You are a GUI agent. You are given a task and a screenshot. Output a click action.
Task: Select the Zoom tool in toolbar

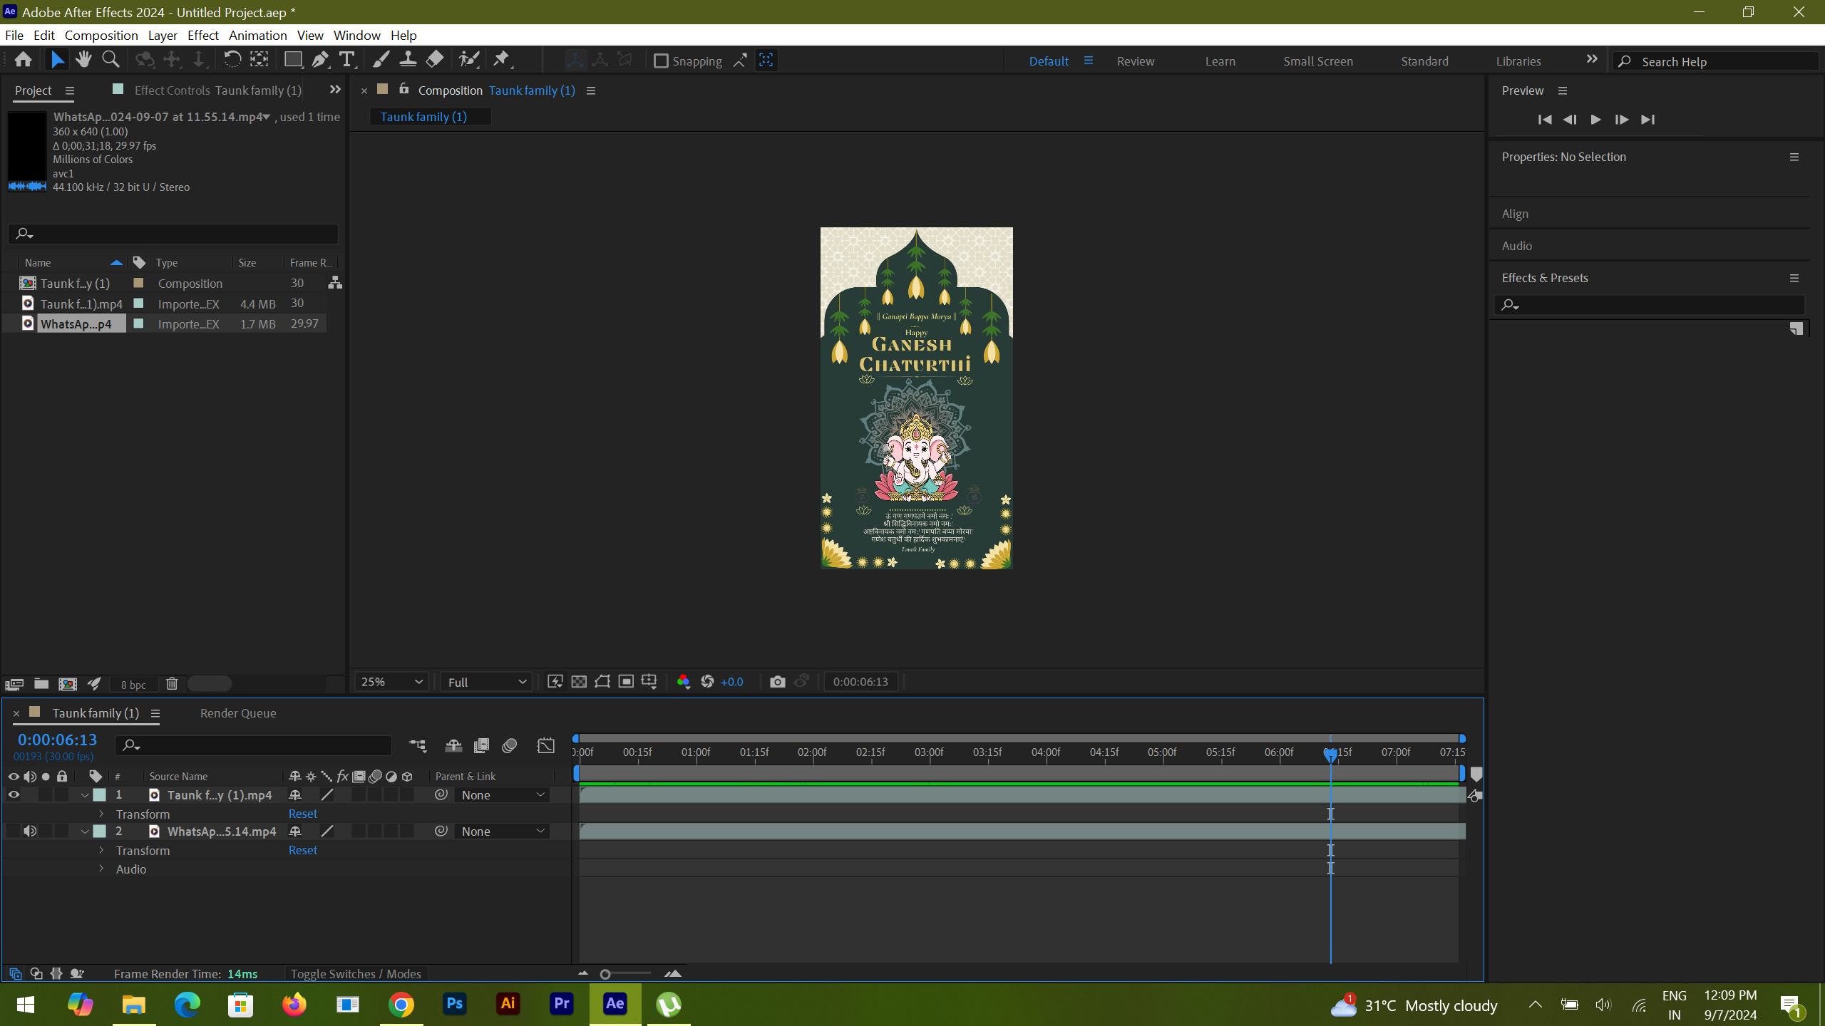coord(110,60)
